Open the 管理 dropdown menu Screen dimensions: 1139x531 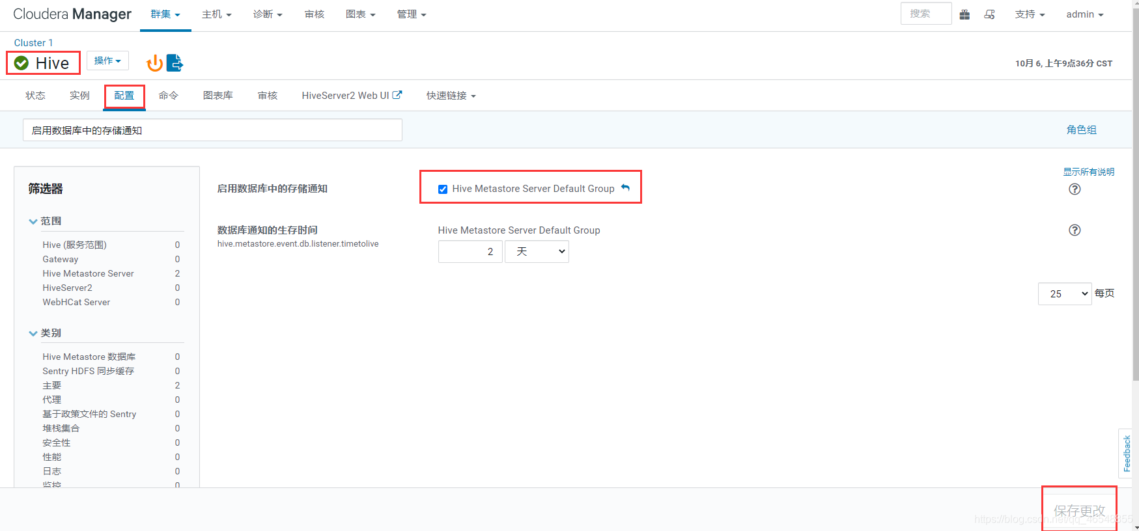[x=412, y=14]
